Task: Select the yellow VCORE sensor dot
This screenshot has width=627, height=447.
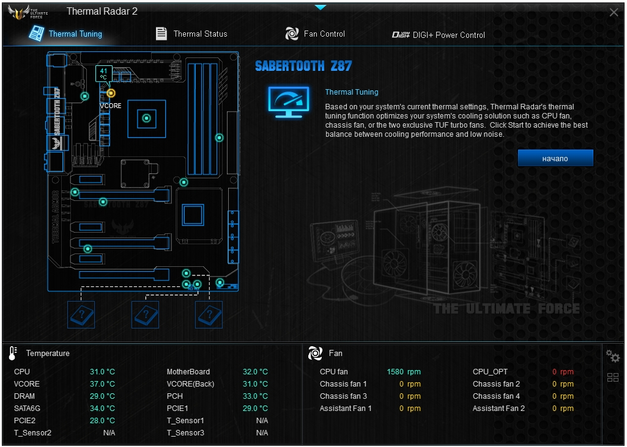Action: (111, 93)
